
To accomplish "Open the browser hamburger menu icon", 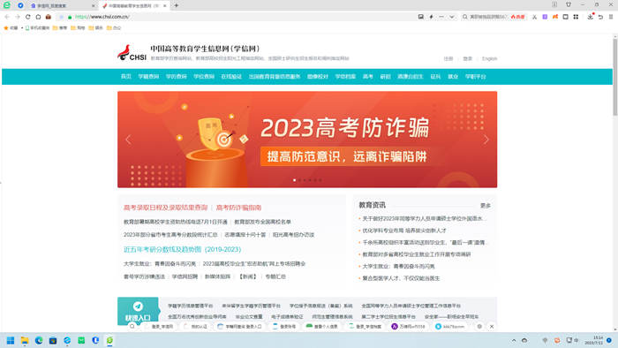I will coord(611,17).
